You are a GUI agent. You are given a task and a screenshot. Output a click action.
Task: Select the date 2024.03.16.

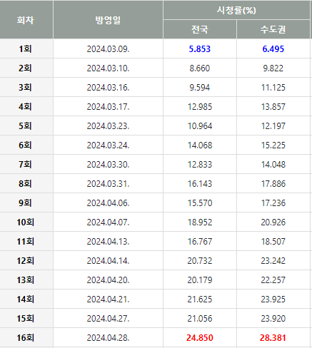pos(108,88)
